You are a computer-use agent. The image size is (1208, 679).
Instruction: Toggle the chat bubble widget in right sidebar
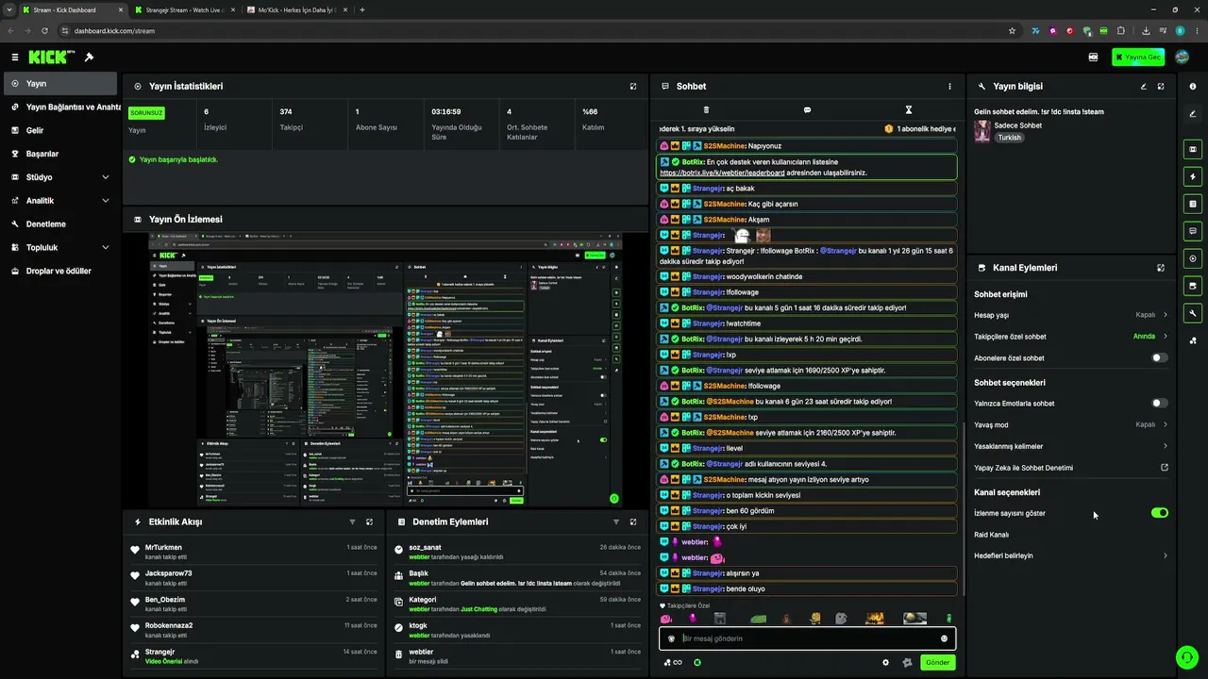(x=1193, y=231)
